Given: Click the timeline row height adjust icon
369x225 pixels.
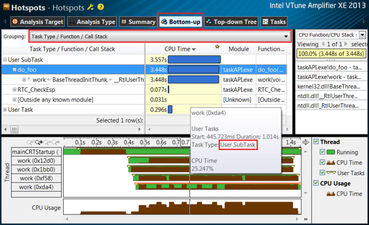Looking at the screenshot, I should pos(305,142).
